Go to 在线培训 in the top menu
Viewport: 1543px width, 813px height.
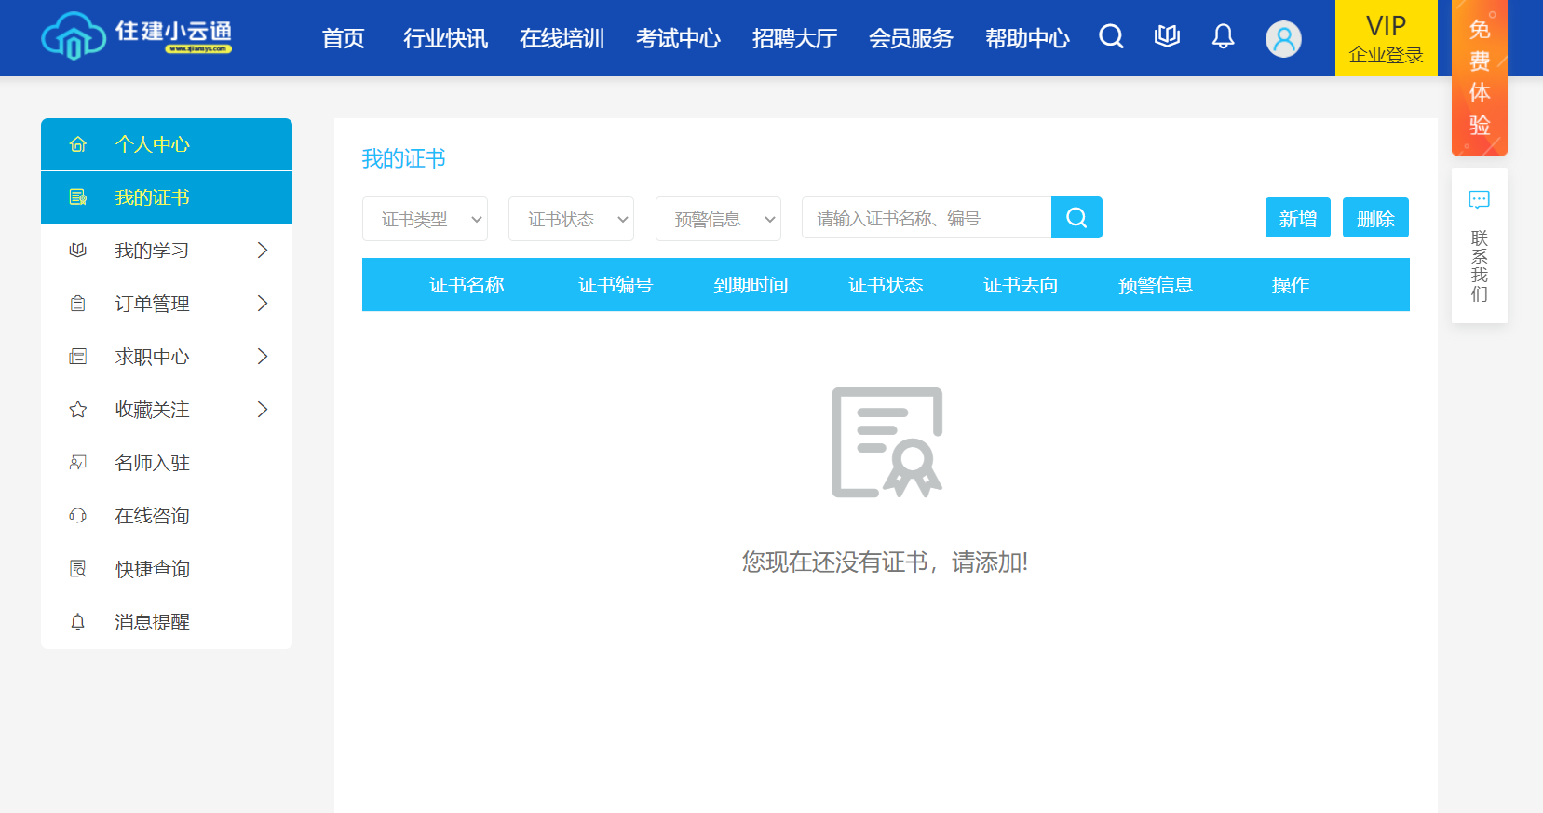pyautogui.click(x=562, y=38)
